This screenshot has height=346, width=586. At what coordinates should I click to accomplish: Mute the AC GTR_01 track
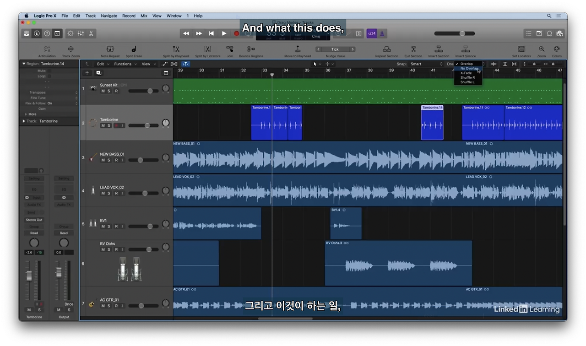coord(103,306)
